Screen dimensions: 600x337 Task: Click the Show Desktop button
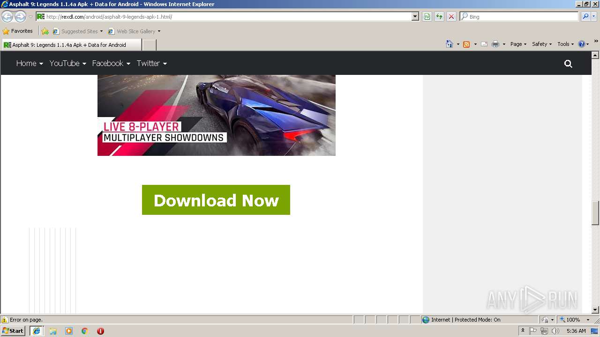point(595,331)
